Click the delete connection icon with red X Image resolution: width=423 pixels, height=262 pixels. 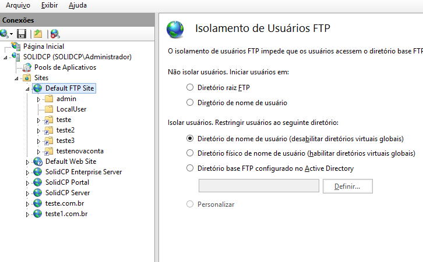55,34
